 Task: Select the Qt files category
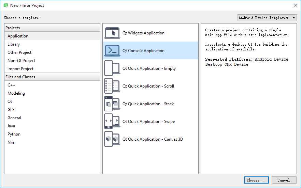coord(52,101)
